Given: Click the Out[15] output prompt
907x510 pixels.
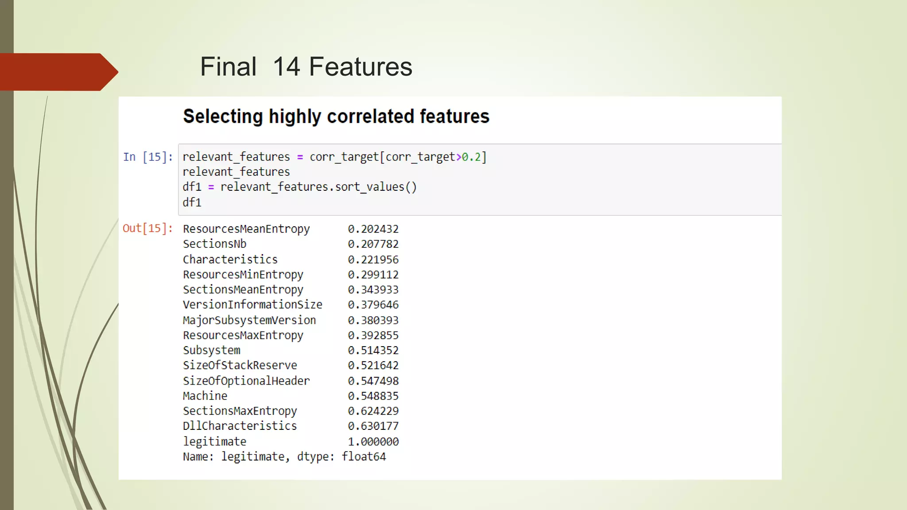Looking at the screenshot, I should pos(148,228).
